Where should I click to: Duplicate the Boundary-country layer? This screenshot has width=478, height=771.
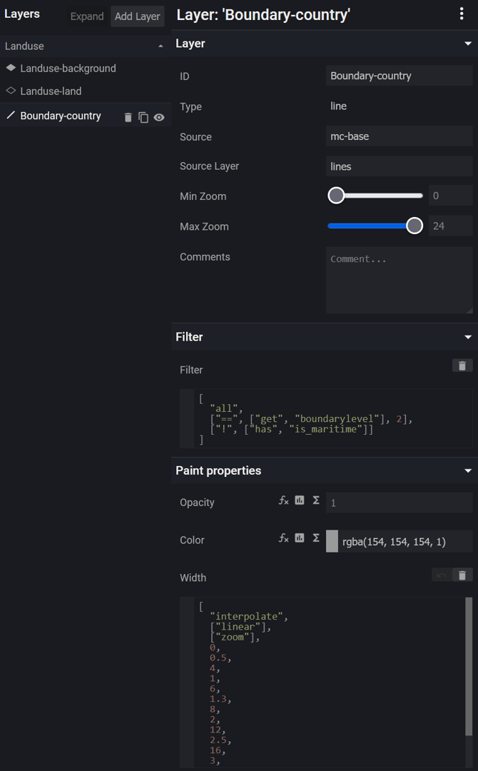pos(143,118)
